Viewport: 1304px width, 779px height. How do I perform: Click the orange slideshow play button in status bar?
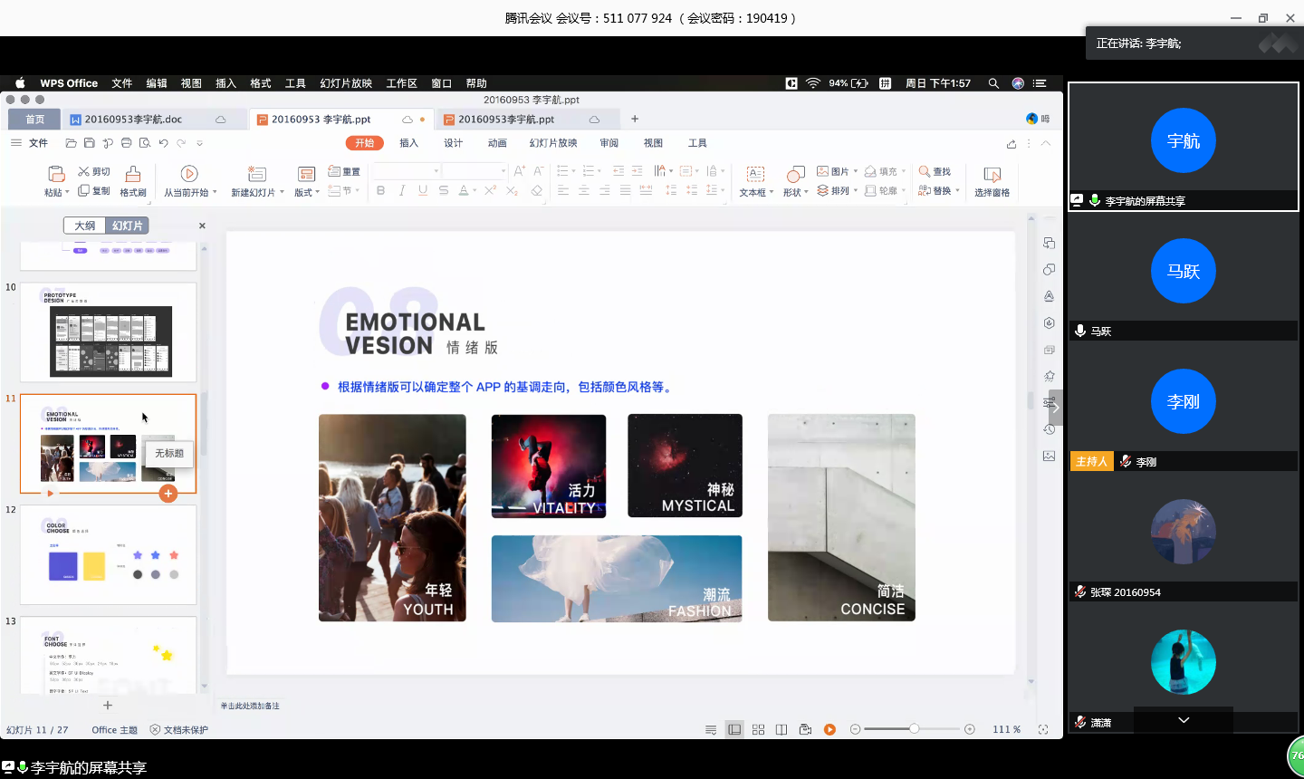(x=829, y=729)
